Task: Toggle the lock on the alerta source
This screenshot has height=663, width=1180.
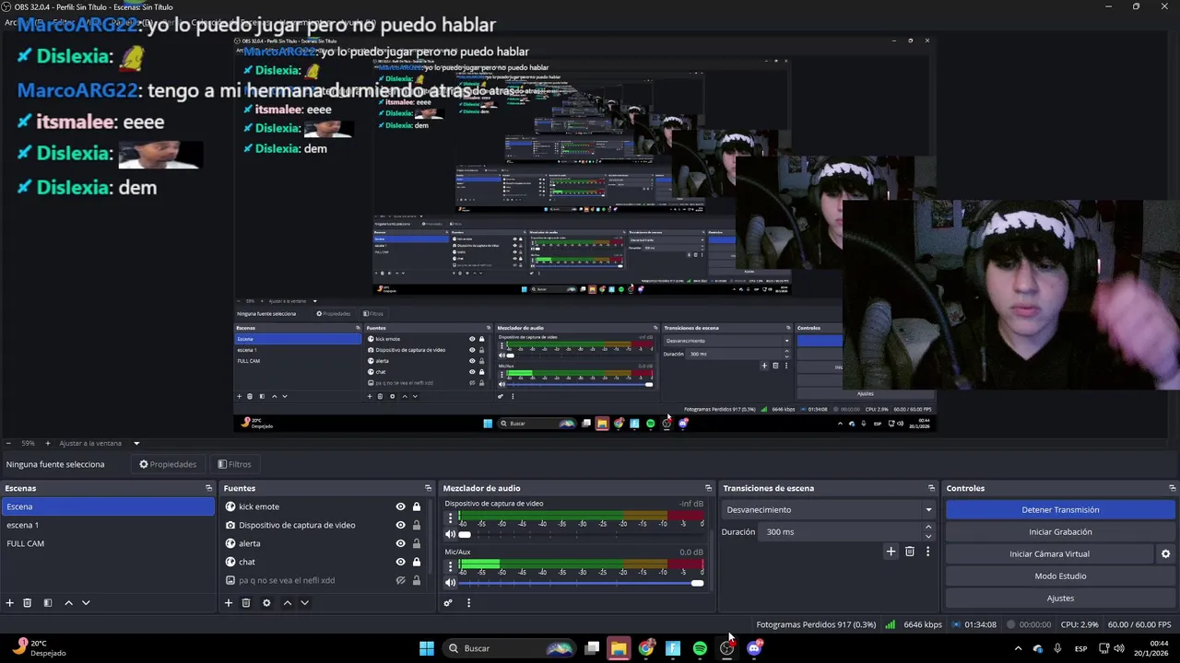Action: [417, 543]
